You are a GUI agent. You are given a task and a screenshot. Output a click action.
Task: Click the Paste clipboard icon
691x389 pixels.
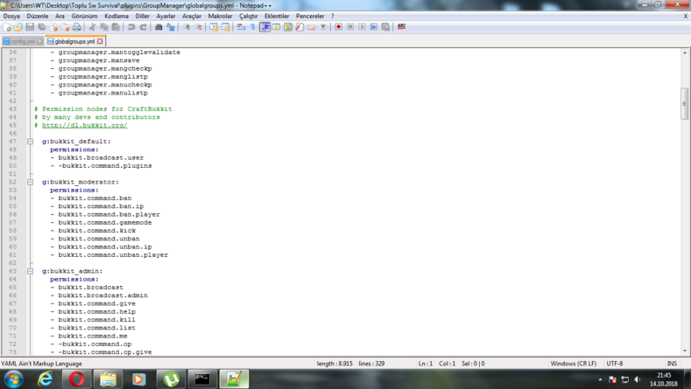(116, 27)
